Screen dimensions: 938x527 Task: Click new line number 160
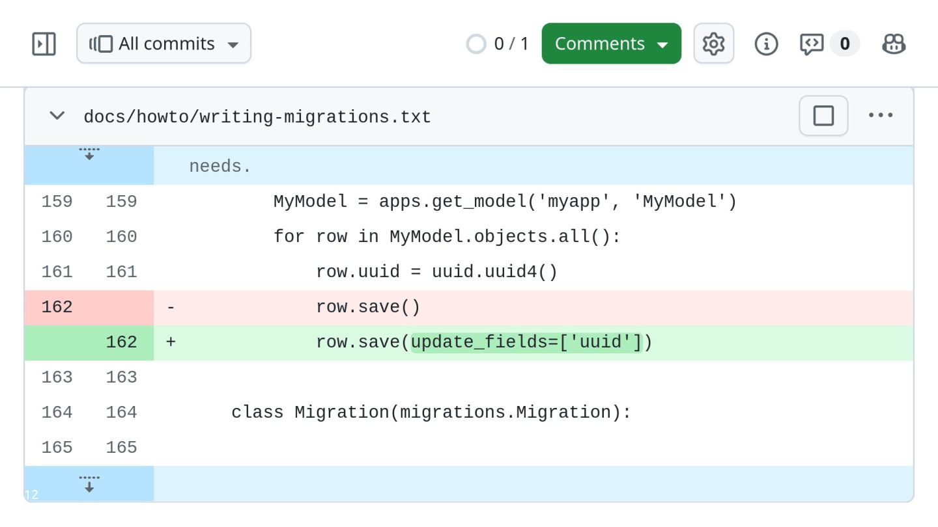[121, 237]
